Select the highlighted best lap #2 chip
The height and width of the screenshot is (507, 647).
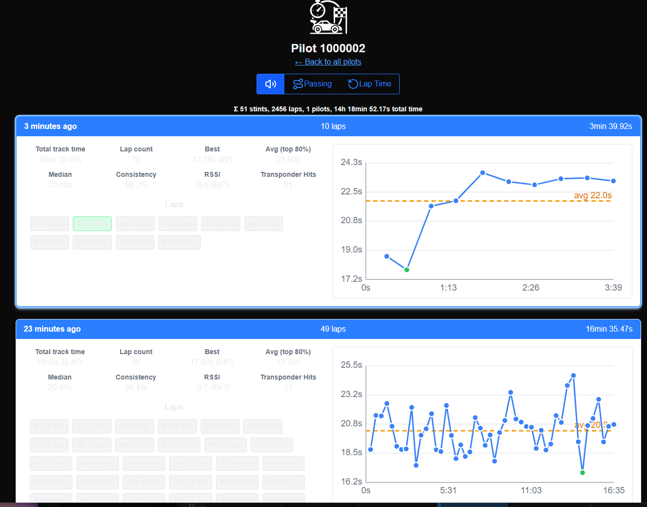tap(92, 224)
